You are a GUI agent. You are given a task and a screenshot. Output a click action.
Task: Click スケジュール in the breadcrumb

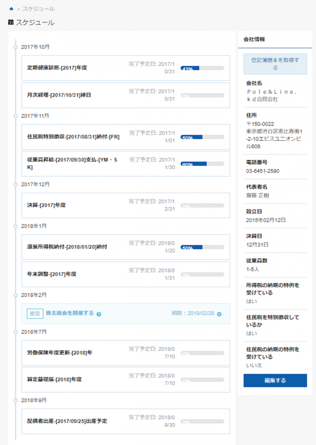pos(38,9)
